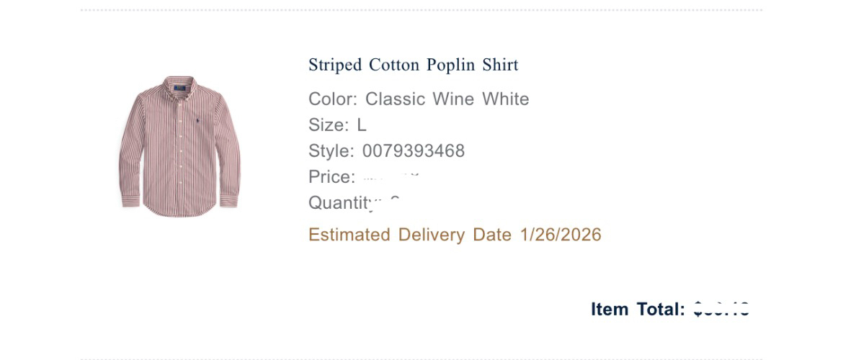Click the Estimated Delivery Date text
This screenshot has height=360, width=843.
point(409,235)
